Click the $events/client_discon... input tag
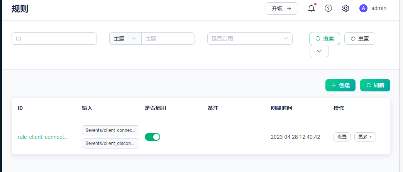The height and width of the screenshot is (172, 403). 110,143
